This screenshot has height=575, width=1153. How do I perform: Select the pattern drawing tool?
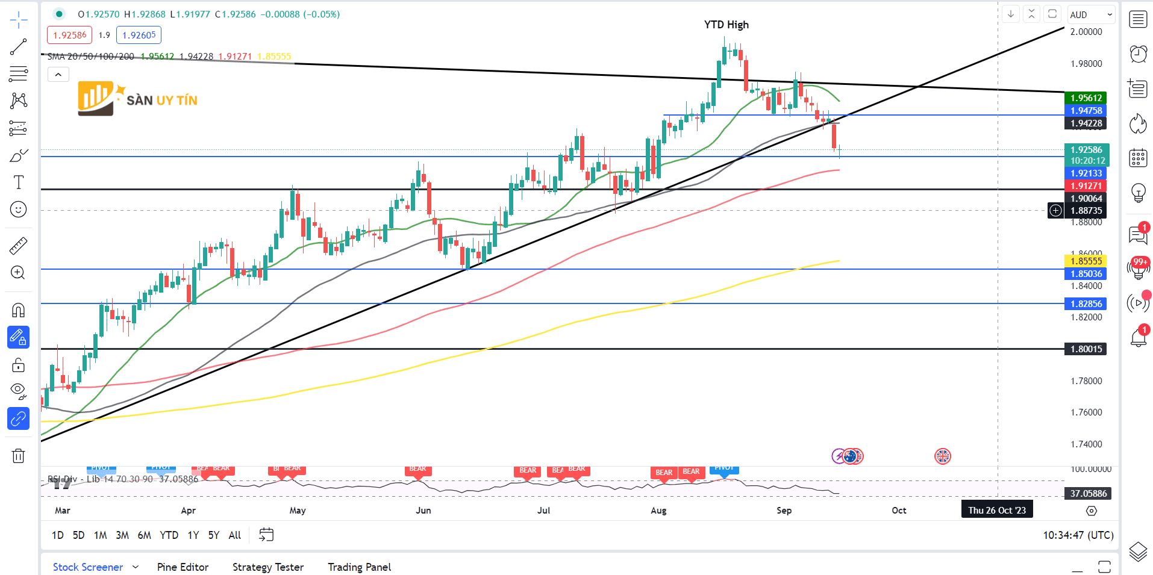click(x=19, y=101)
